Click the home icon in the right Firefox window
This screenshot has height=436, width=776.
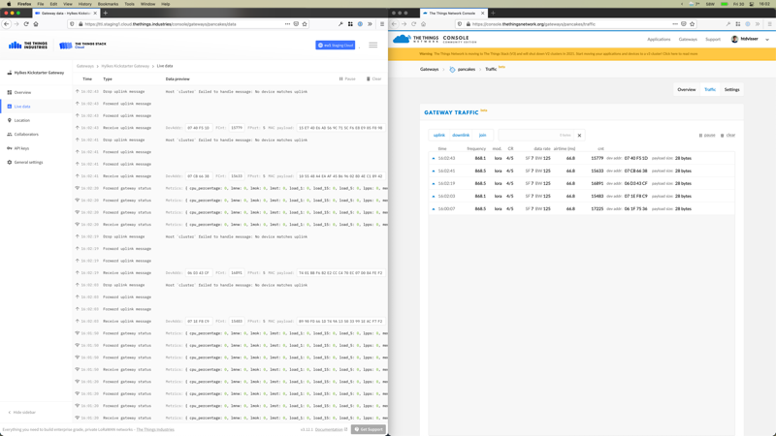tap(423, 23)
